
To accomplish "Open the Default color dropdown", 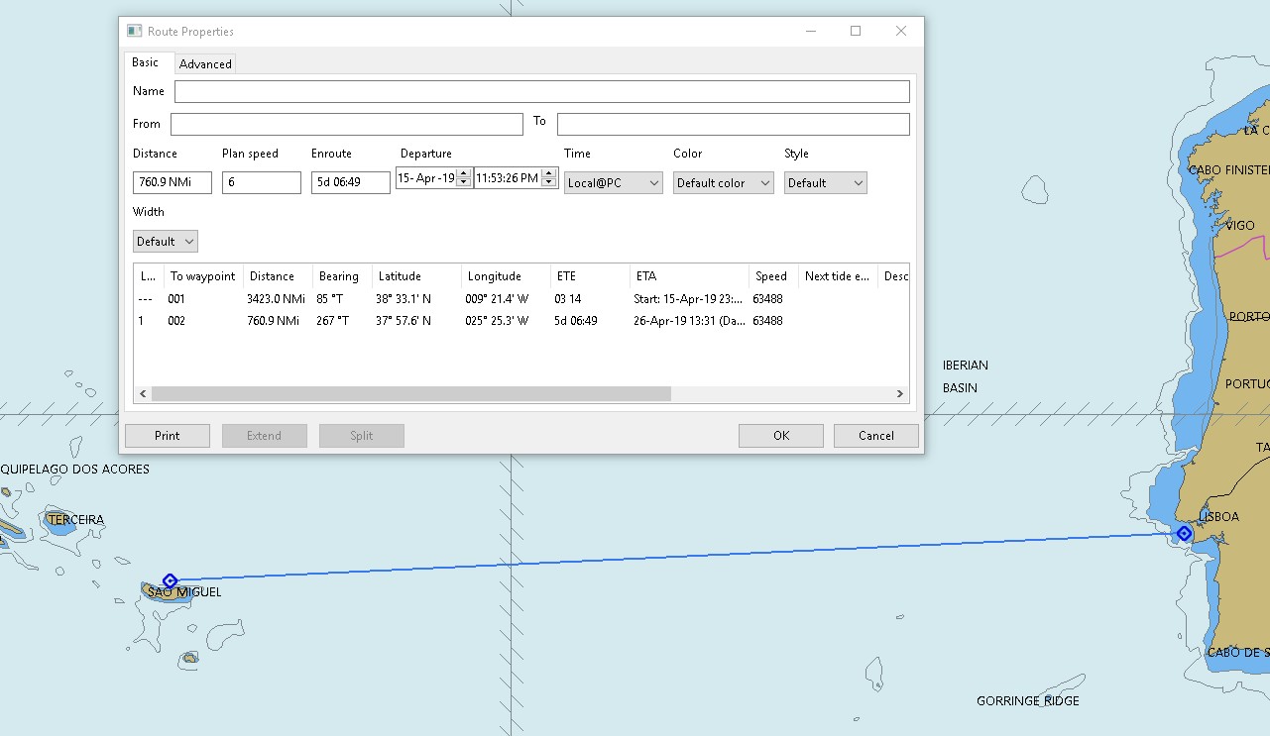I will (x=723, y=183).
